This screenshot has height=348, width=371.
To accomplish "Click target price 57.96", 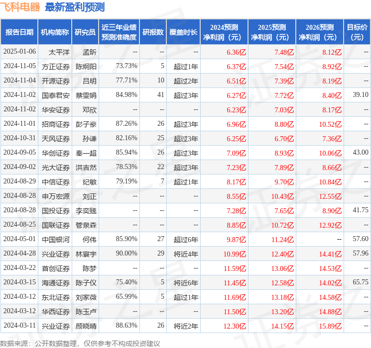I will coord(361,253).
